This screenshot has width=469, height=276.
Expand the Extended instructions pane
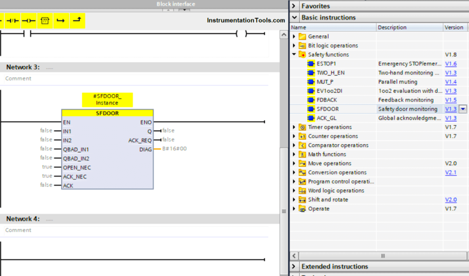[x=295, y=266]
